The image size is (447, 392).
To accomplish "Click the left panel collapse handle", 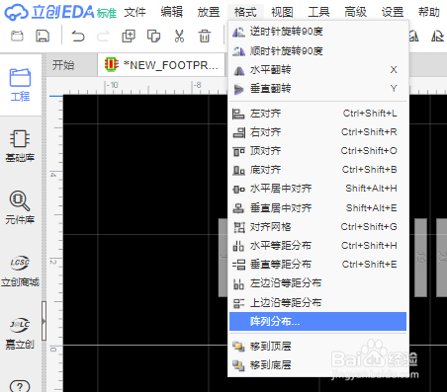I will 44,321.
